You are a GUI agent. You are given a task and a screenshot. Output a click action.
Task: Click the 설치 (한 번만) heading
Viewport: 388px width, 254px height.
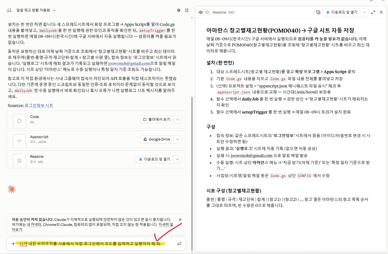220,62
